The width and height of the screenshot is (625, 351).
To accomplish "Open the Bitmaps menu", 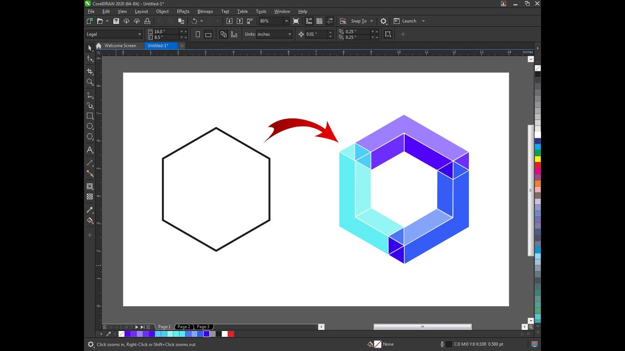I will (205, 11).
